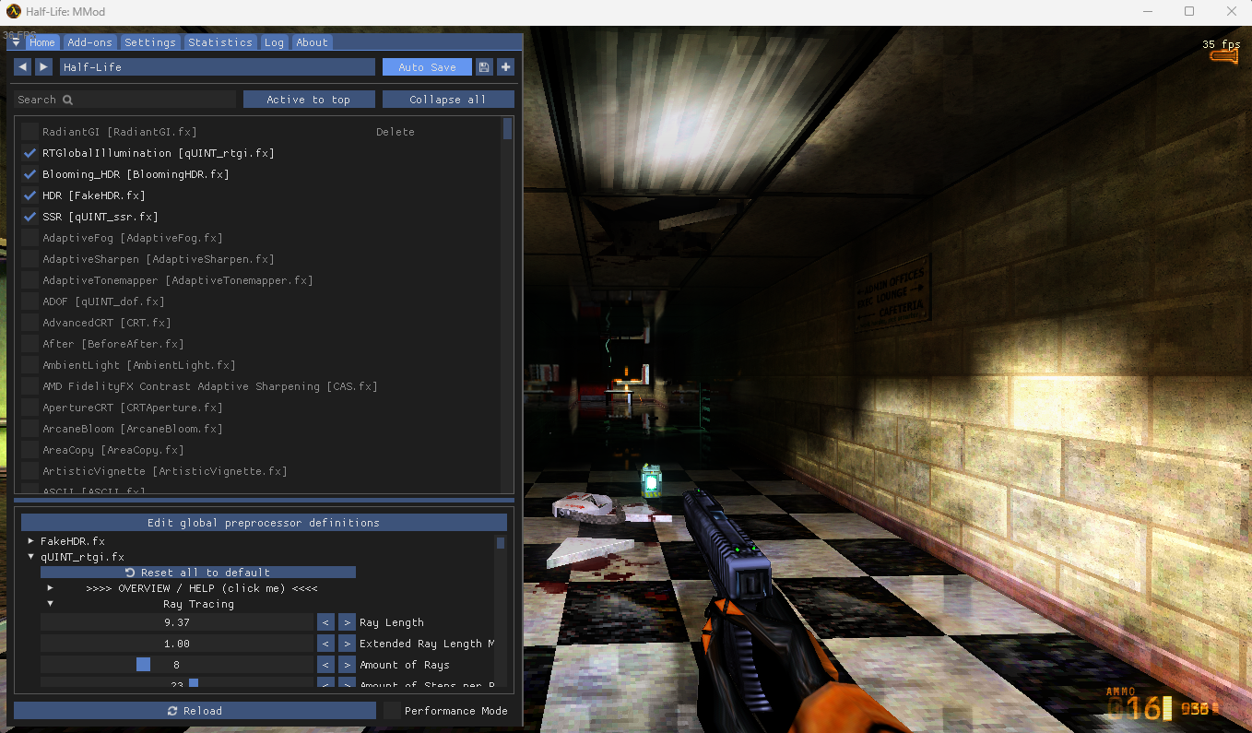The height and width of the screenshot is (733, 1252).
Task: Add a new preset with the plus icon
Action: point(505,67)
